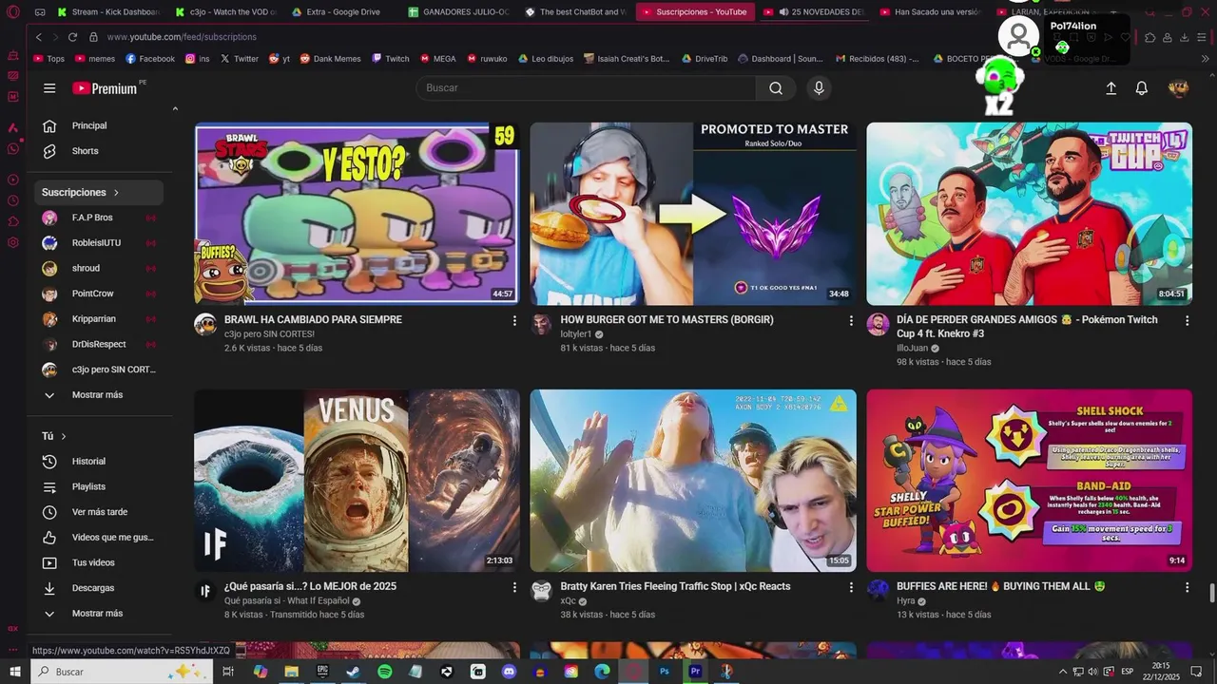The width and height of the screenshot is (1217, 684).
Task: Open options for BUFFIES ARE HERE video
Action: pyautogui.click(x=1187, y=588)
